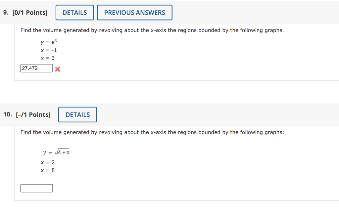339x217 pixels.
Task: Click the empty answer box for question 10
Action: [x=36, y=188]
